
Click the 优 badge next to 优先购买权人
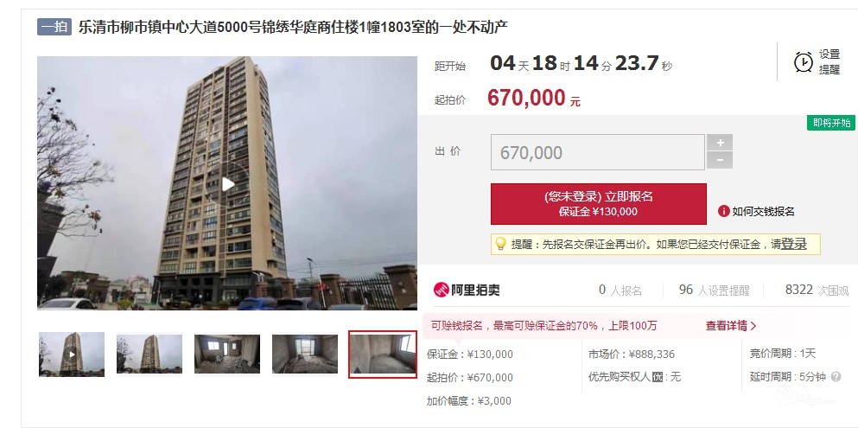point(658,377)
